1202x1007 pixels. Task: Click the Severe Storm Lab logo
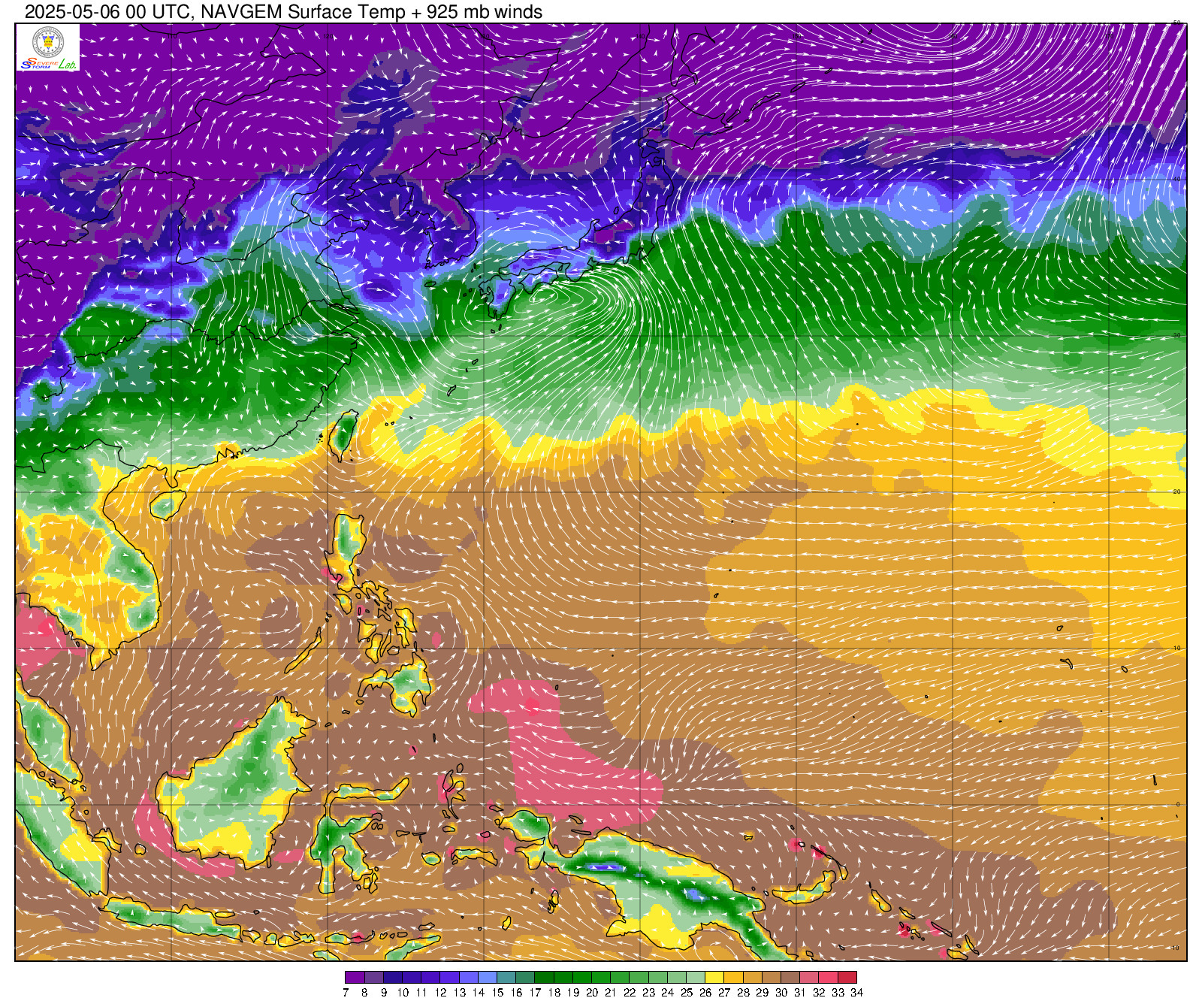(48, 48)
